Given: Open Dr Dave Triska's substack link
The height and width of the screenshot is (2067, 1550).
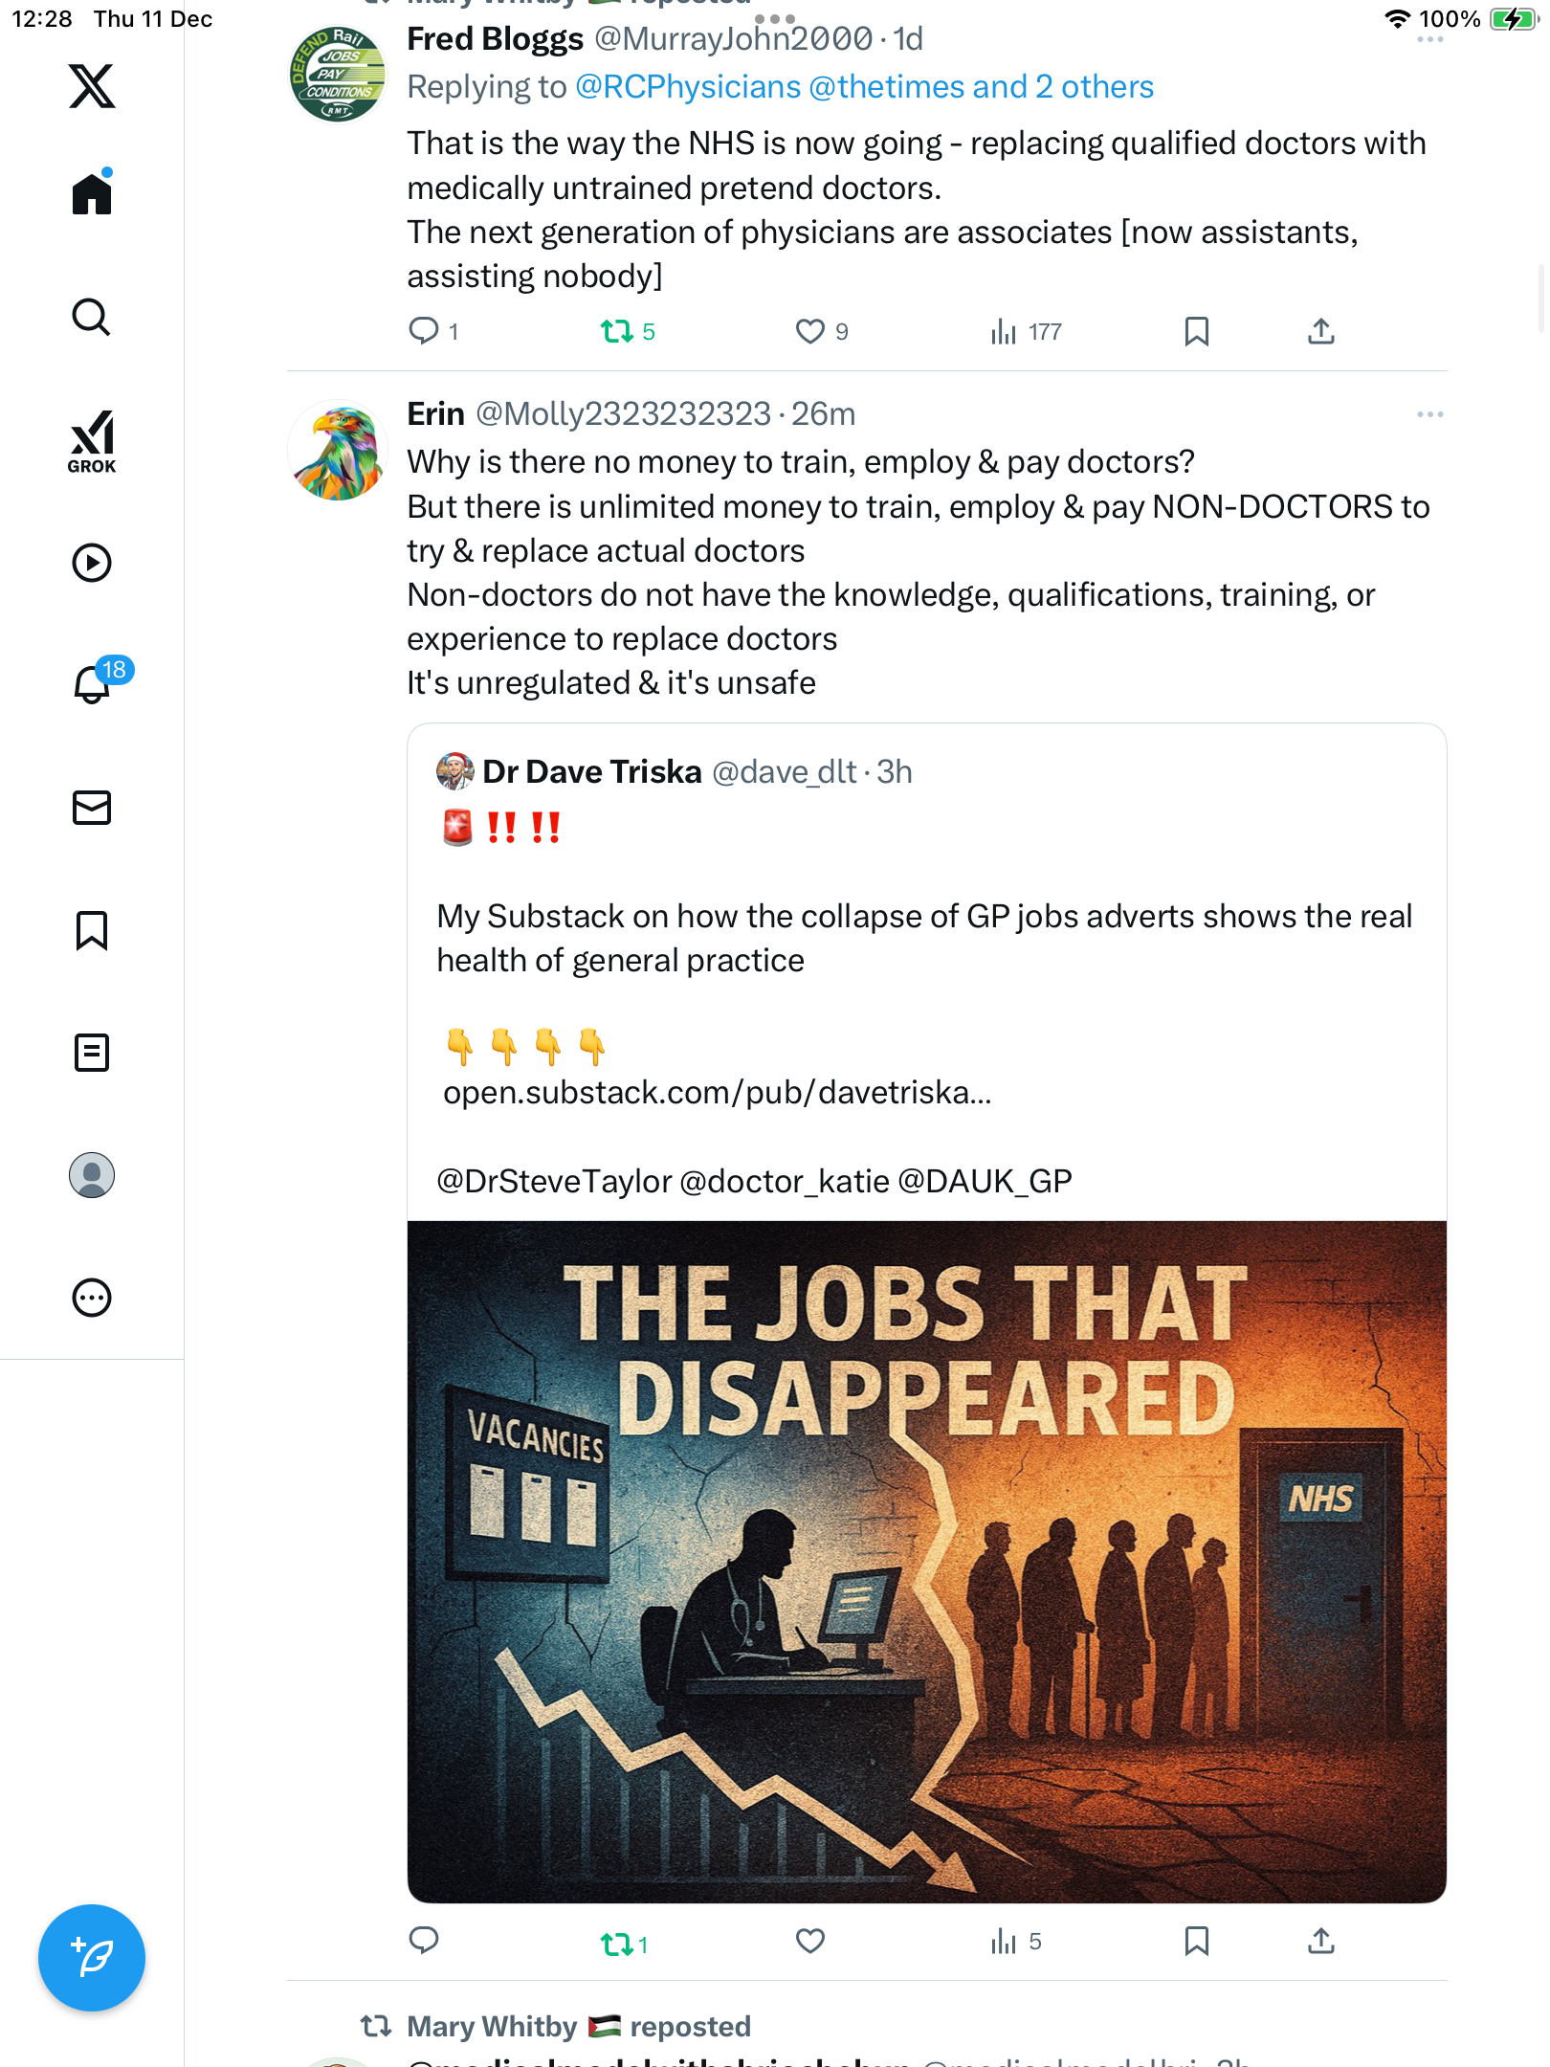Looking at the screenshot, I should pyautogui.click(x=717, y=1093).
